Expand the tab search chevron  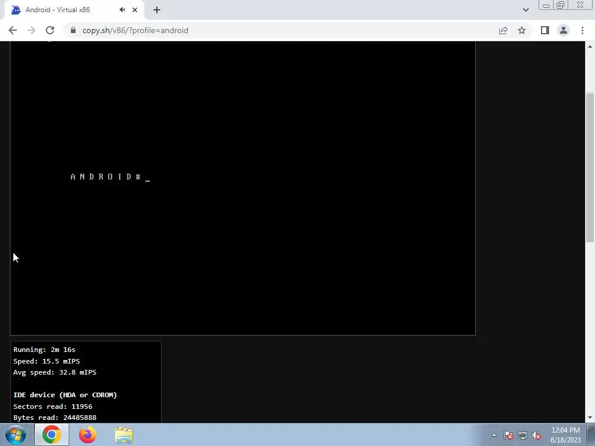[525, 10]
